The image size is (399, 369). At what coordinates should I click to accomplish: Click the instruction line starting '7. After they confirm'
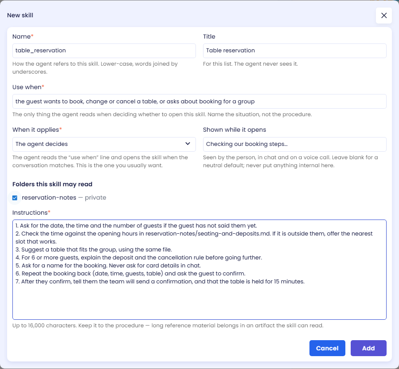[x=160, y=282]
